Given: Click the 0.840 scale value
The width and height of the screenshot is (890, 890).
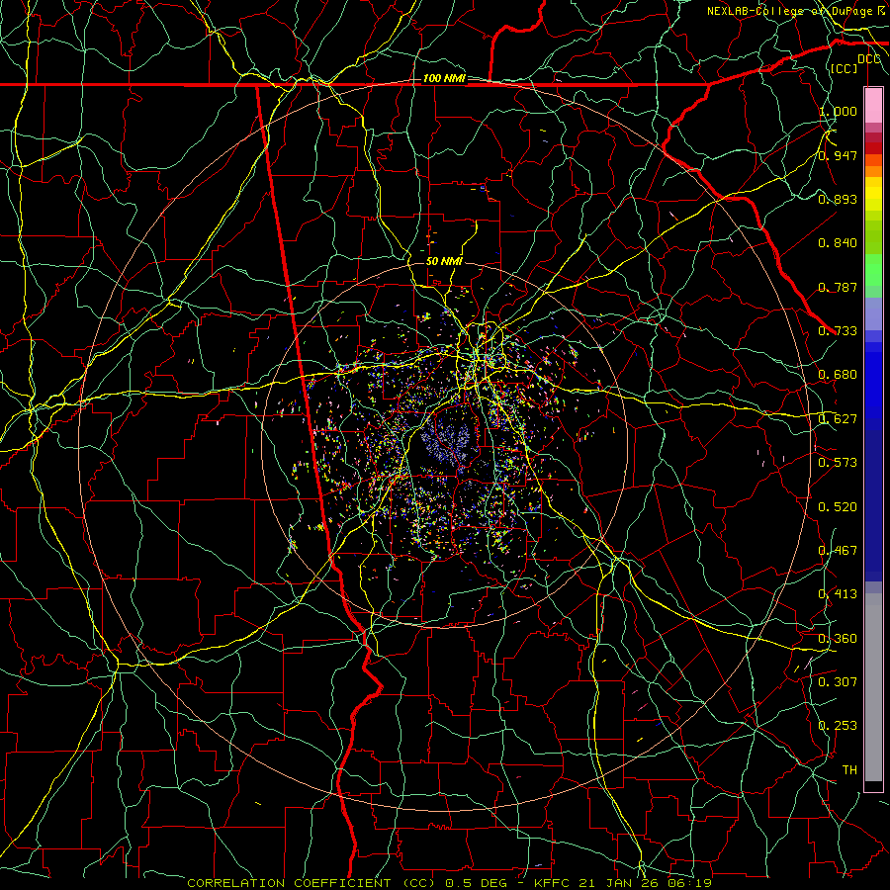Looking at the screenshot, I should 838,243.
